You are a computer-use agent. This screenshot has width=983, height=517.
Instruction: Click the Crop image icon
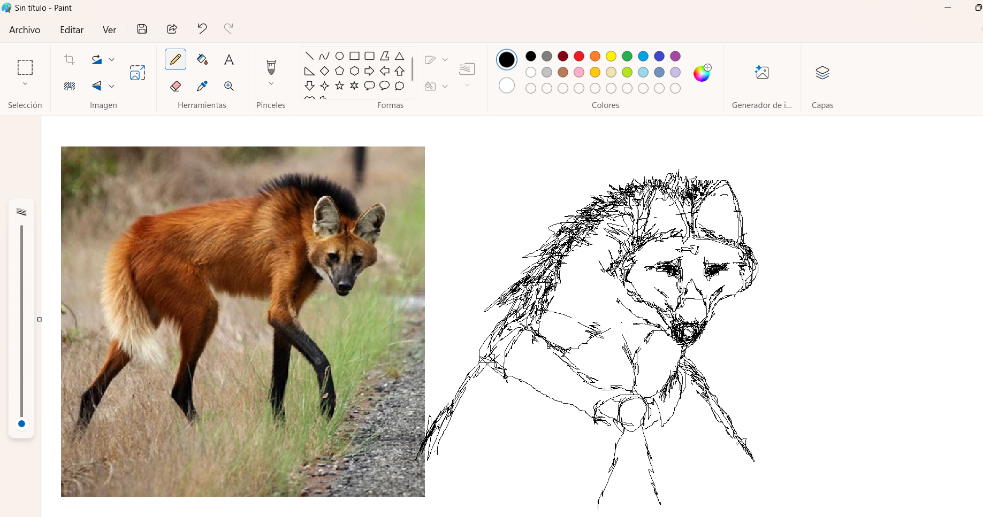pyautogui.click(x=70, y=59)
